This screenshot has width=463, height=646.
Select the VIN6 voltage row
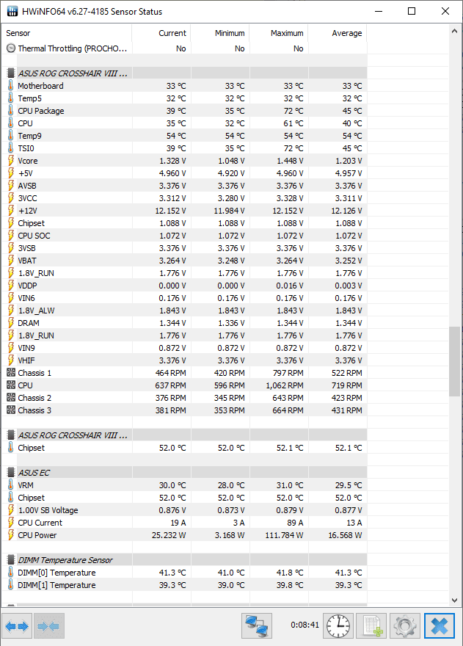(184, 298)
